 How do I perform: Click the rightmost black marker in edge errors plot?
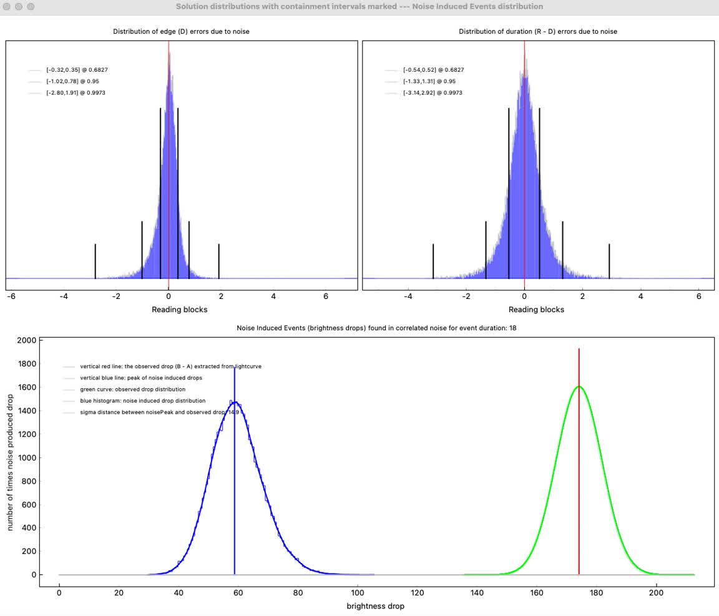219,261
